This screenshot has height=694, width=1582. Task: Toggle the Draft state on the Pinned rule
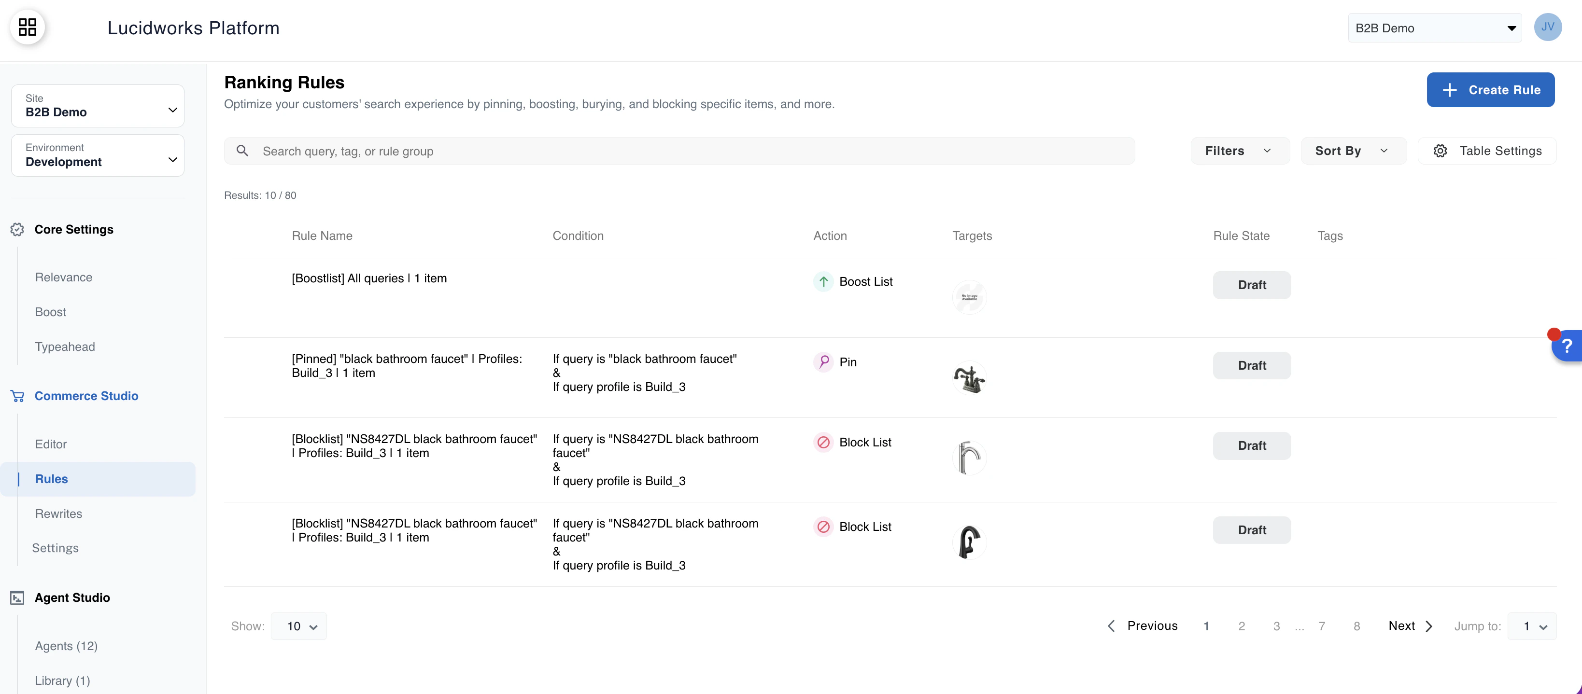click(1252, 365)
